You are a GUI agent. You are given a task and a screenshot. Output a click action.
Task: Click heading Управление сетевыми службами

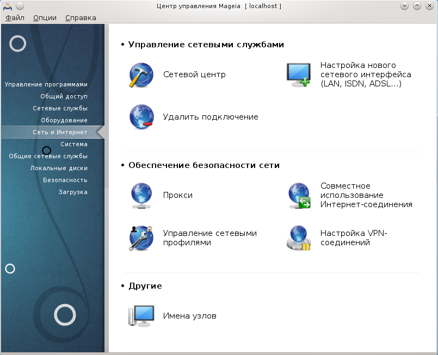(206, 45)
